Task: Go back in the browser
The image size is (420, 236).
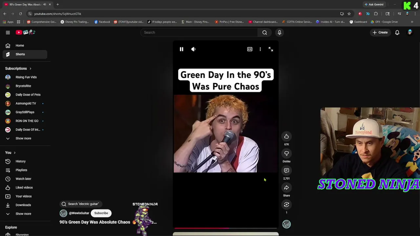Action: [5, 14]
